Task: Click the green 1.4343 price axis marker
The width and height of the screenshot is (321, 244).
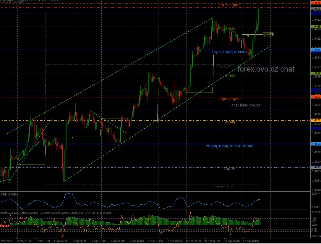Action: point(316,73)
